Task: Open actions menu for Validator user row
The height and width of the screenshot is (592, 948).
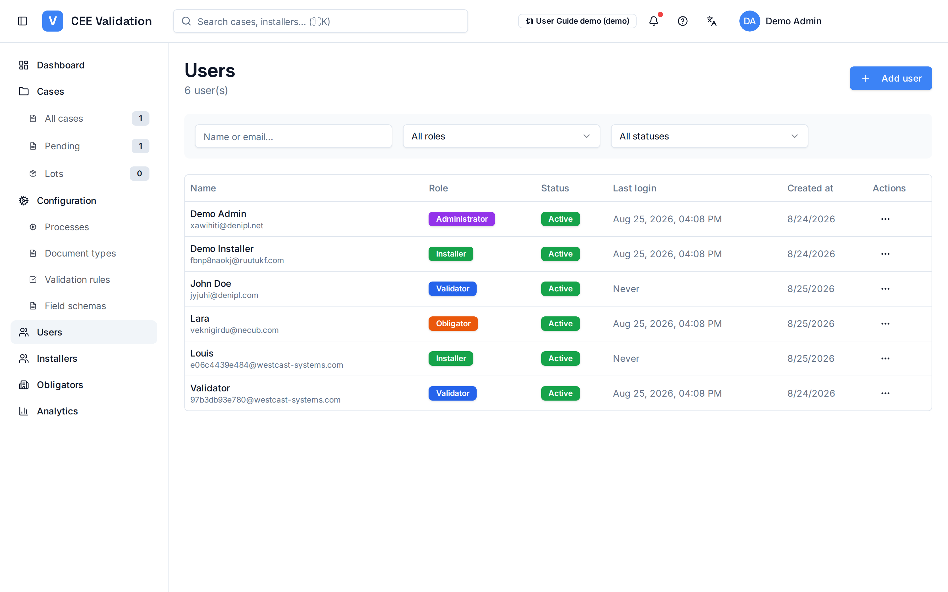Action: tap(885, 393)
